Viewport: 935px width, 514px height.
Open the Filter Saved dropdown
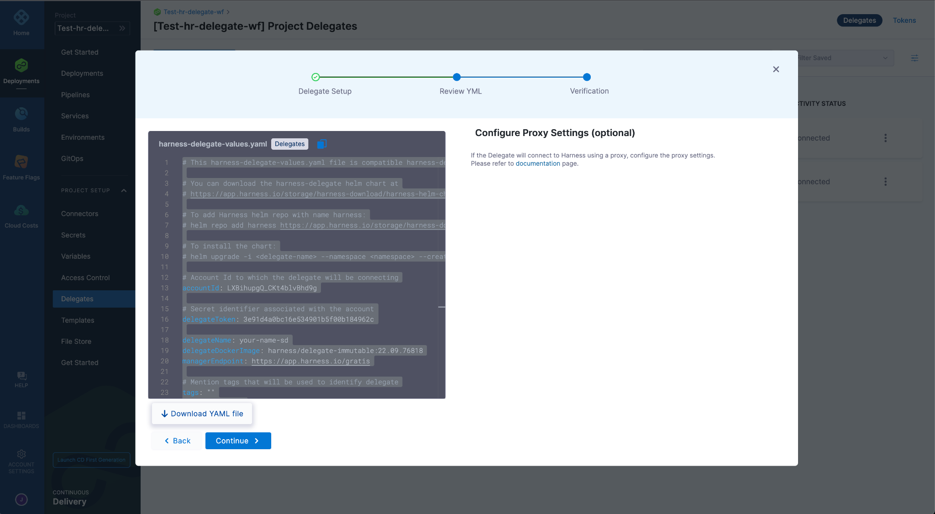tap(842, 58)
